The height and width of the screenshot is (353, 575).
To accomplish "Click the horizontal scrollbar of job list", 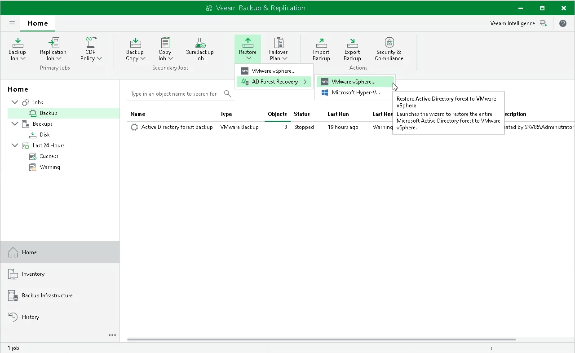I will tap(321, 339).
